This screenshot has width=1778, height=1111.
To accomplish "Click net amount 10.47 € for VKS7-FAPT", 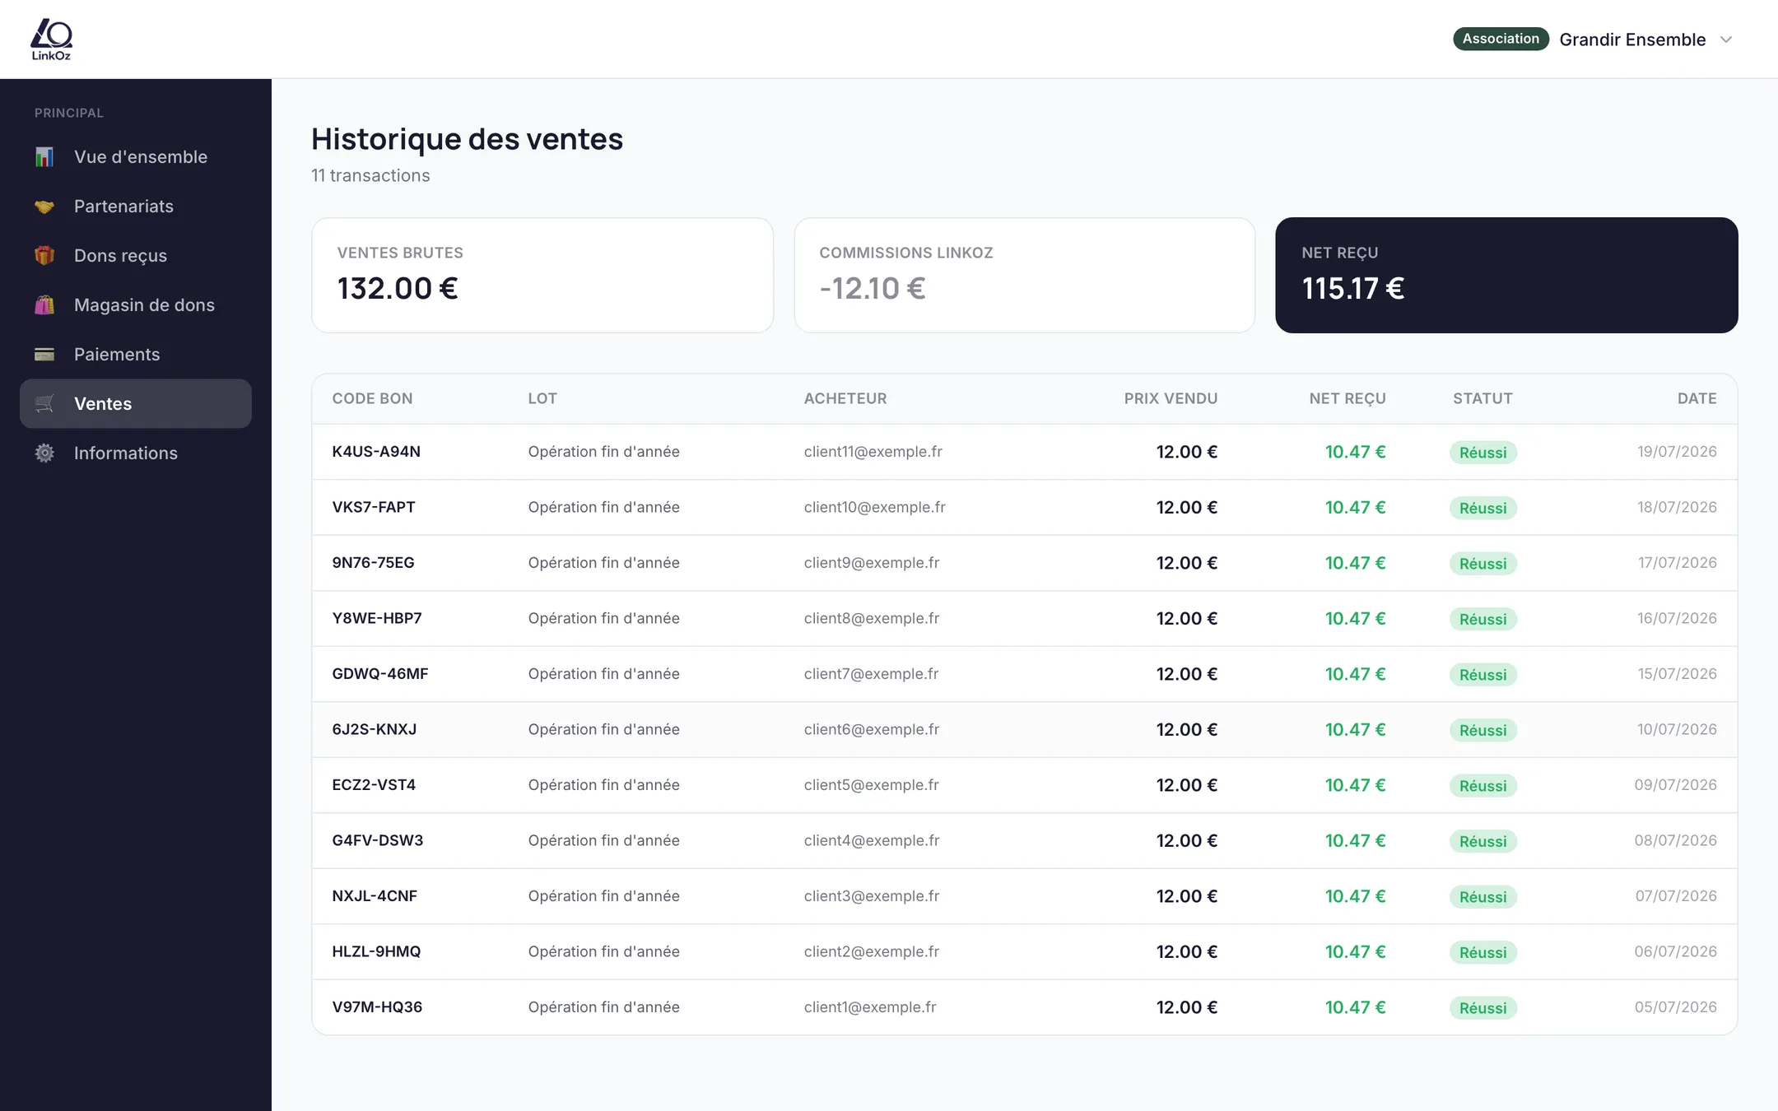I will pyautogui.click(x=1355, y=507).
